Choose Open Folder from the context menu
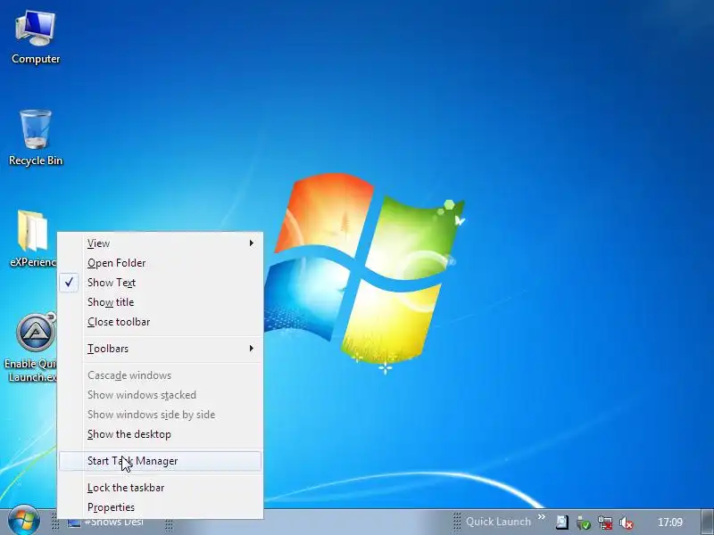This screenshot has width=714, height=535. coord(161,263)
